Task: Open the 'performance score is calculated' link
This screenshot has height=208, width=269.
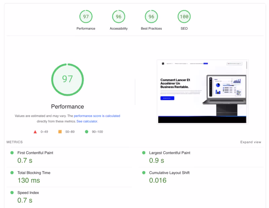Action: point(97,116)
